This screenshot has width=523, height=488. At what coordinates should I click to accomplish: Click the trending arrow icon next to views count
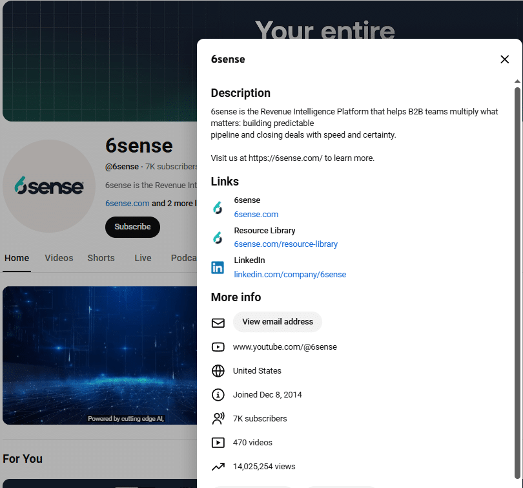(218, 466)
